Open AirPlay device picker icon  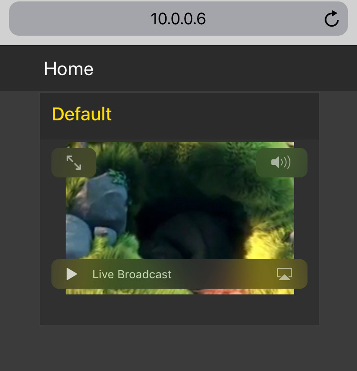pos(285,274)
